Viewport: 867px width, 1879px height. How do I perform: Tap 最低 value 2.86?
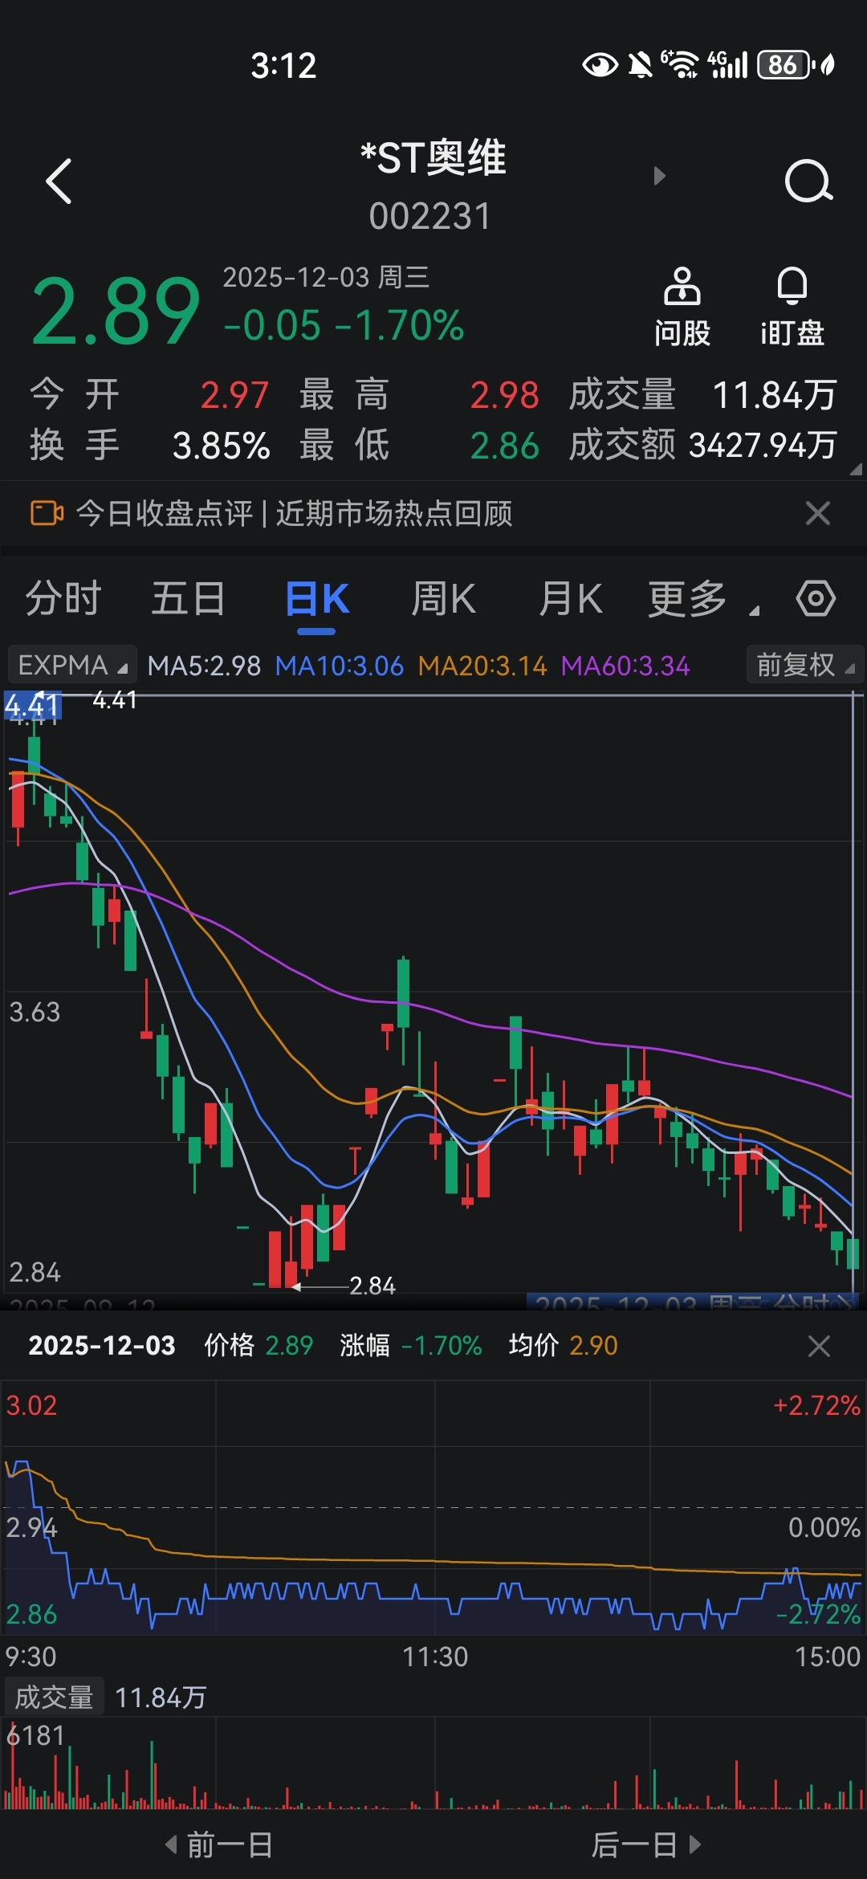pyautogui.click(x=504, y=446)
